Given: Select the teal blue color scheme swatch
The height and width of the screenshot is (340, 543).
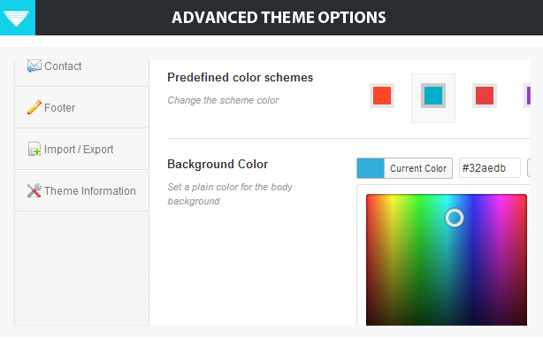Looking at the screenshot, I should point(433,96).
